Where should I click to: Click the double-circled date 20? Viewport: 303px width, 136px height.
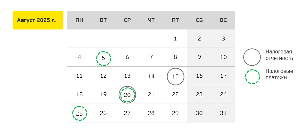click(128, 95)
